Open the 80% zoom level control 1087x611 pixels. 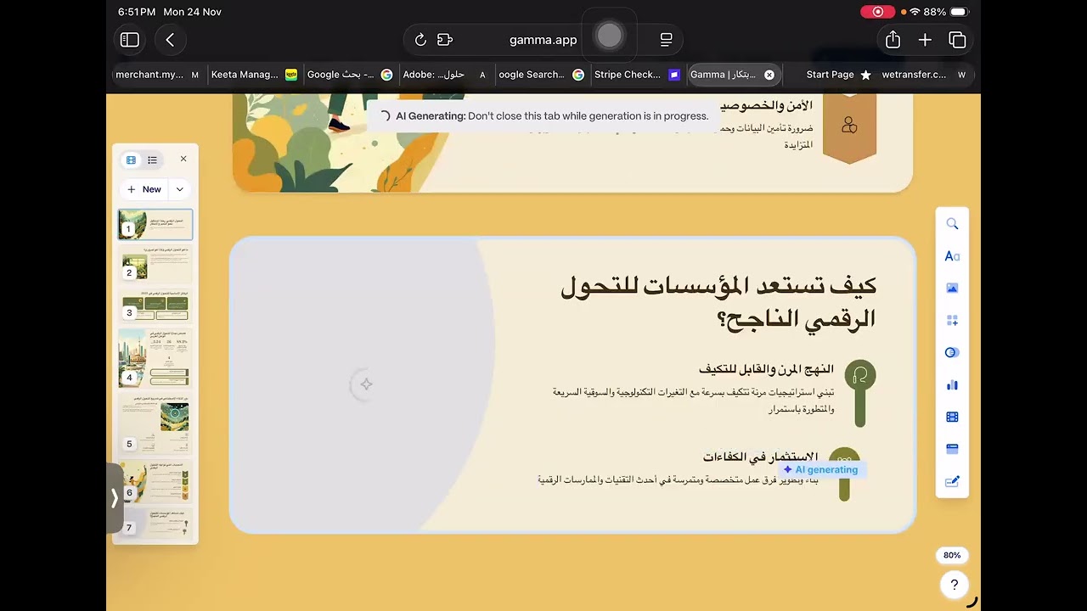(952, 555)
